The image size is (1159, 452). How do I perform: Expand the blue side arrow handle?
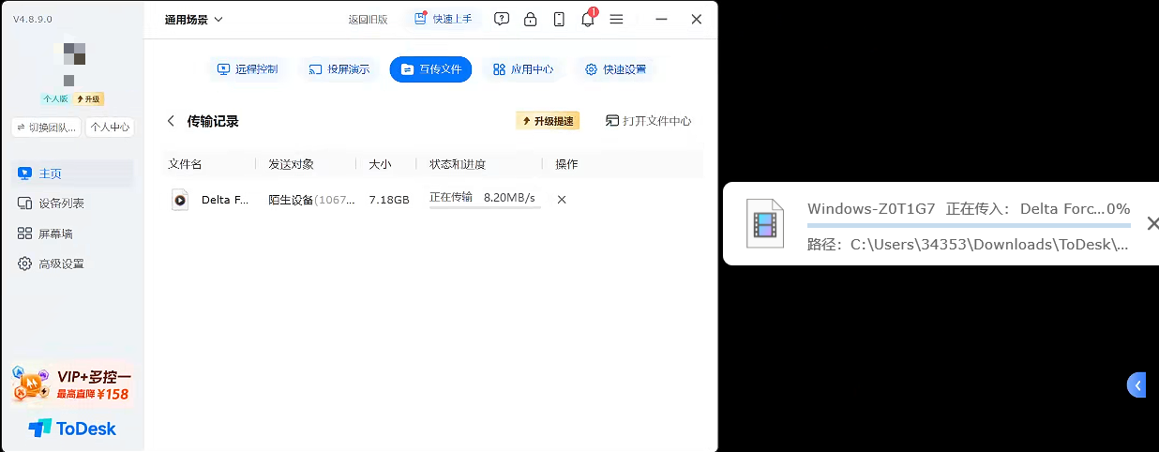pos(1136,384)
